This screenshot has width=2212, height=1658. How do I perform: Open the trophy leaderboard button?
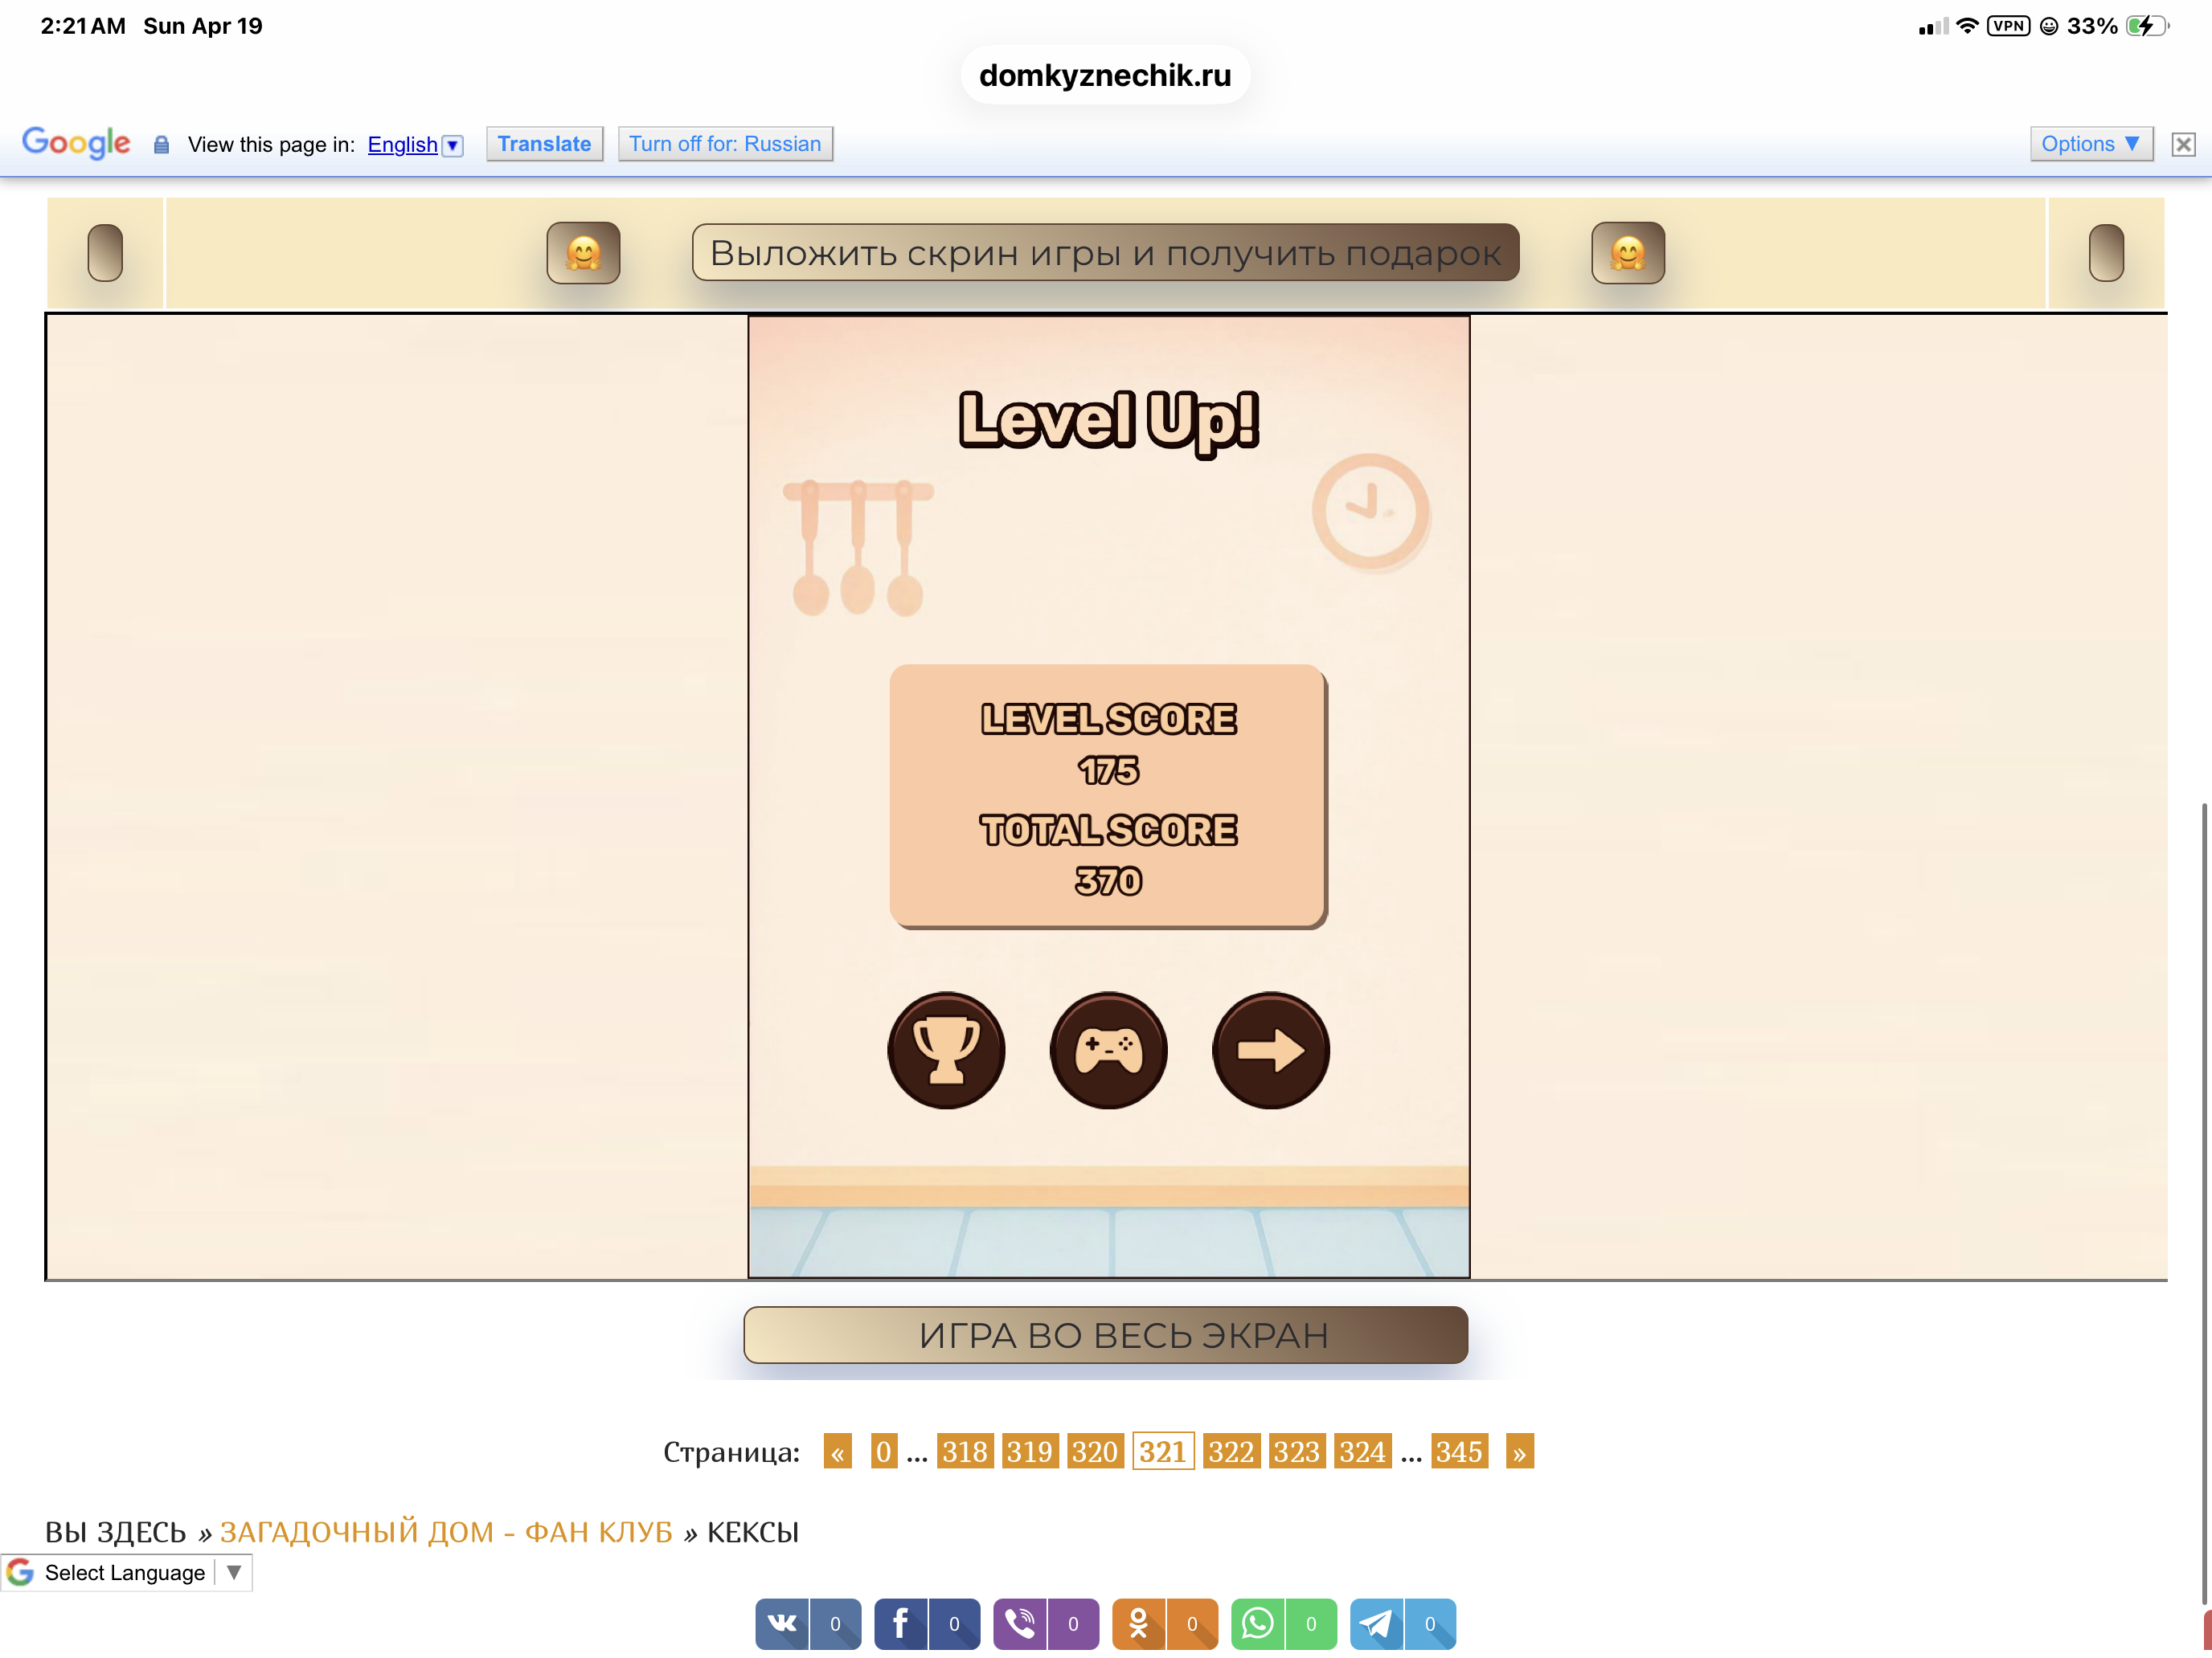pos(946,1051)
